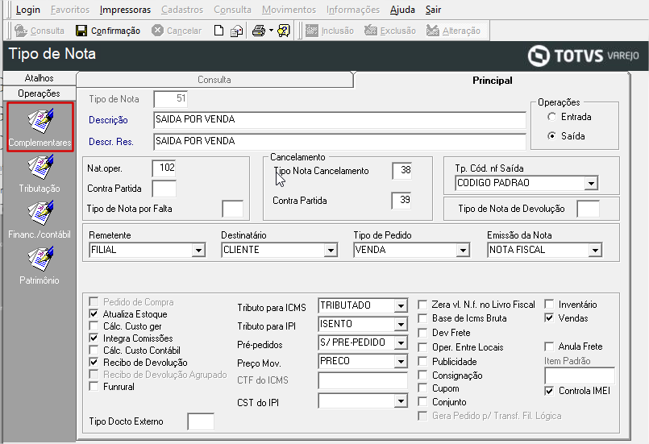The image size is (649, 444).
Task: Click the Item Padrão input field
Action: [580, 376]
